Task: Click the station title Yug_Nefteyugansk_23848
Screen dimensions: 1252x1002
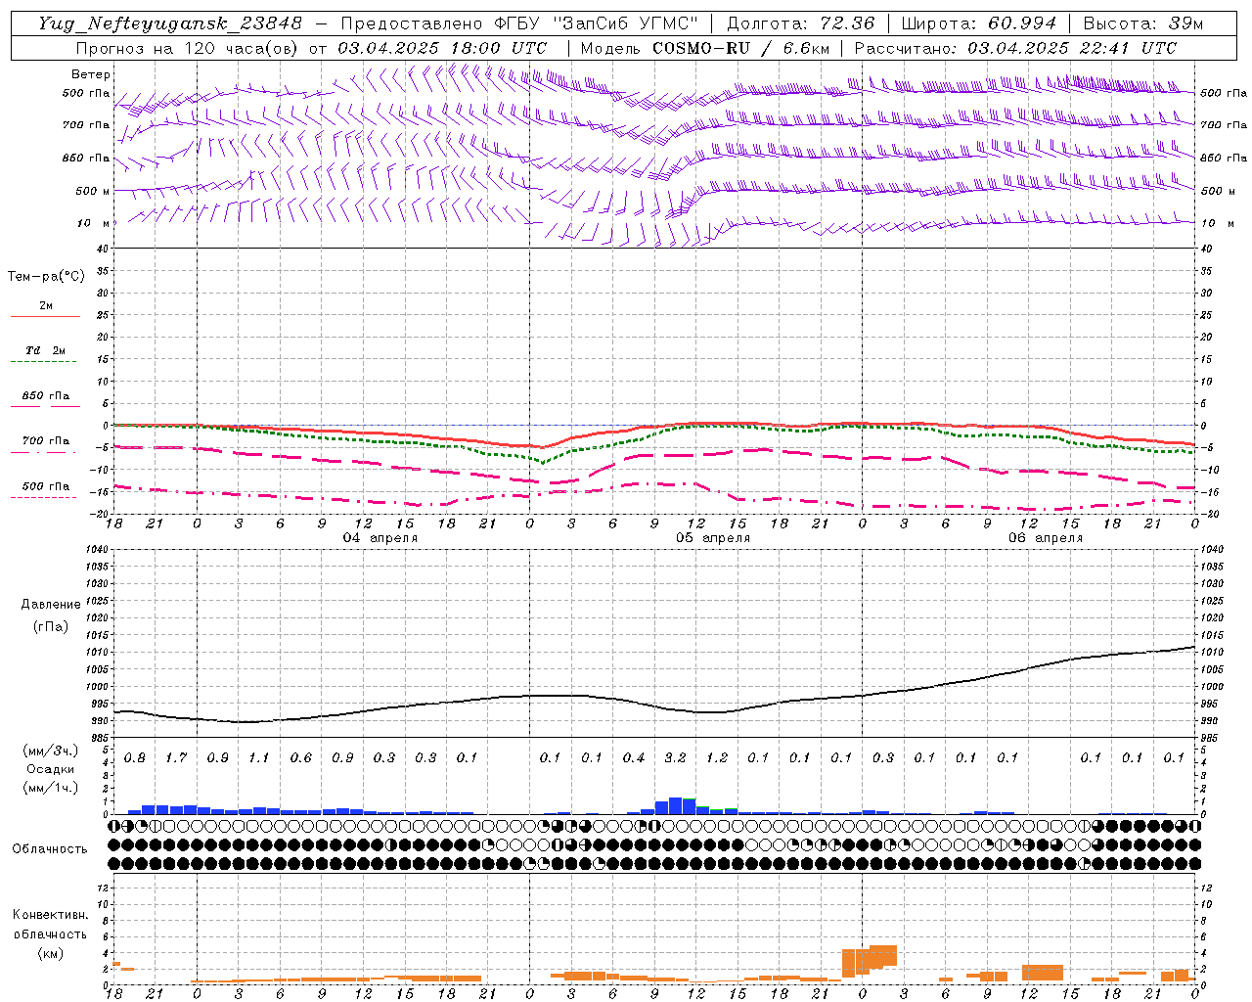Action: [x=170, y=23]
